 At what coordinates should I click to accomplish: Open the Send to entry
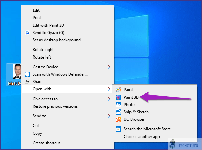click(67, 116)
